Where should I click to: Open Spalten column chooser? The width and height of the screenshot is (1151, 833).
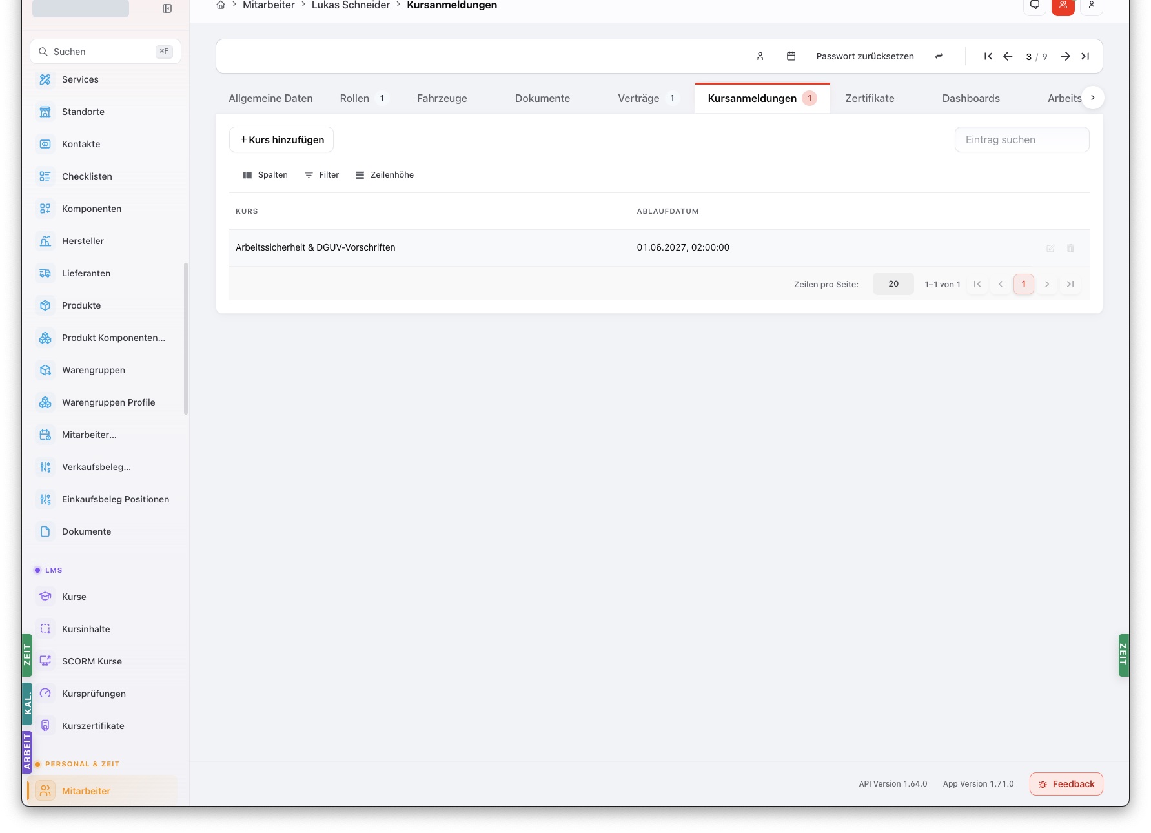(x=265, y=175)
